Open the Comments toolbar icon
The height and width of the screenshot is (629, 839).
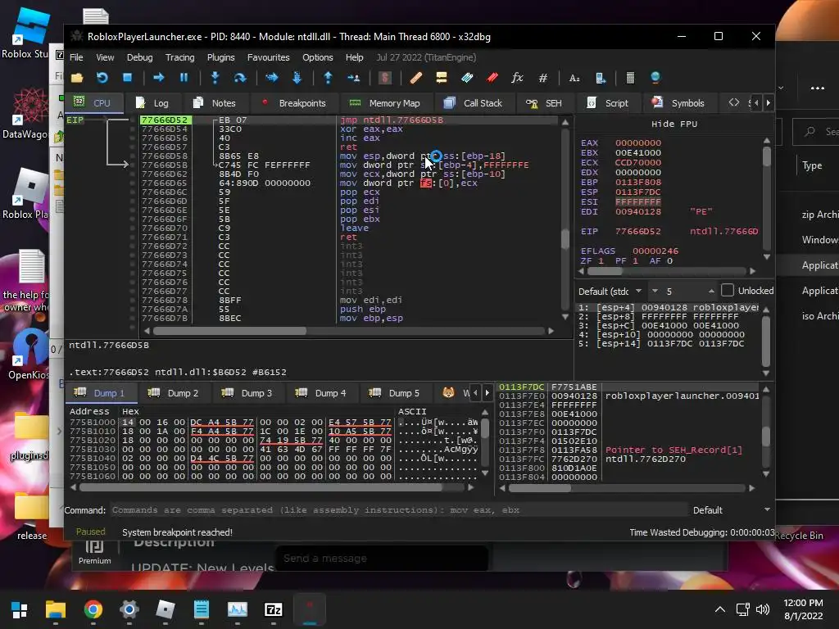tap(441, 78)
